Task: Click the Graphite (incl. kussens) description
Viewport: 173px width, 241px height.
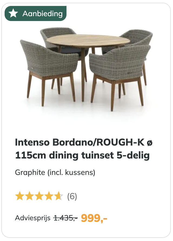Action: point(55,173)
